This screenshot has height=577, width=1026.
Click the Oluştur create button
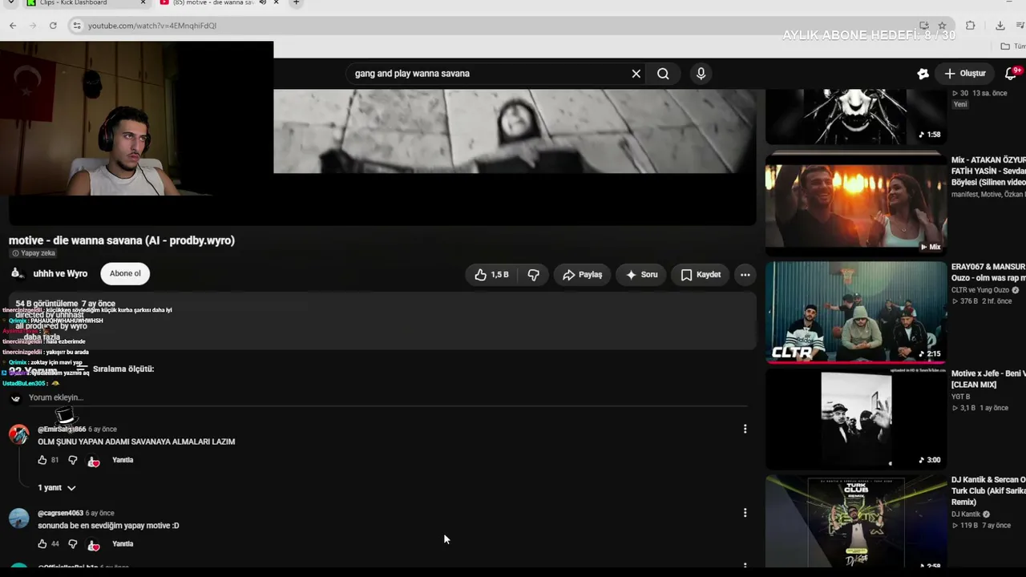point(965,74)
